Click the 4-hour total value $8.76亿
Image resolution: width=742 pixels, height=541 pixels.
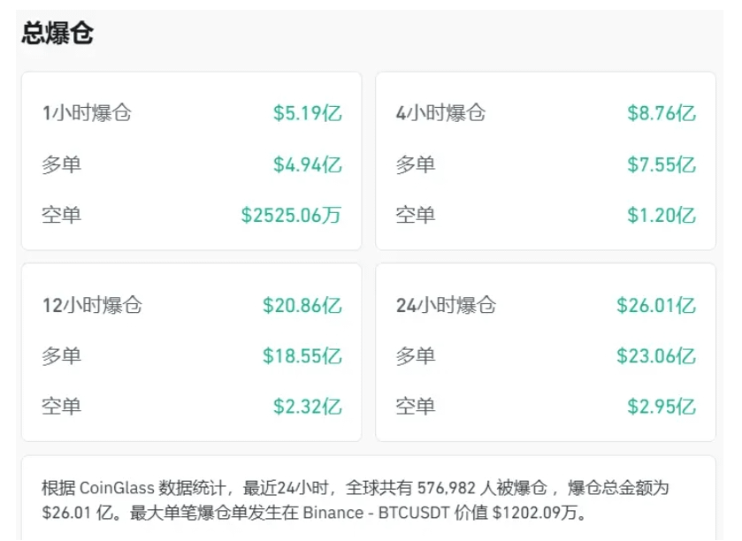(662, 113)
